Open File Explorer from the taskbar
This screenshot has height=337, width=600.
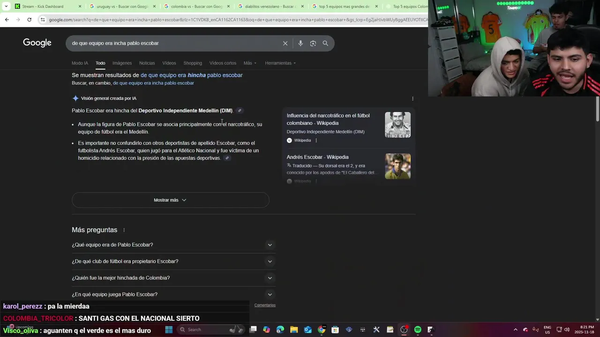pos(294,330)
